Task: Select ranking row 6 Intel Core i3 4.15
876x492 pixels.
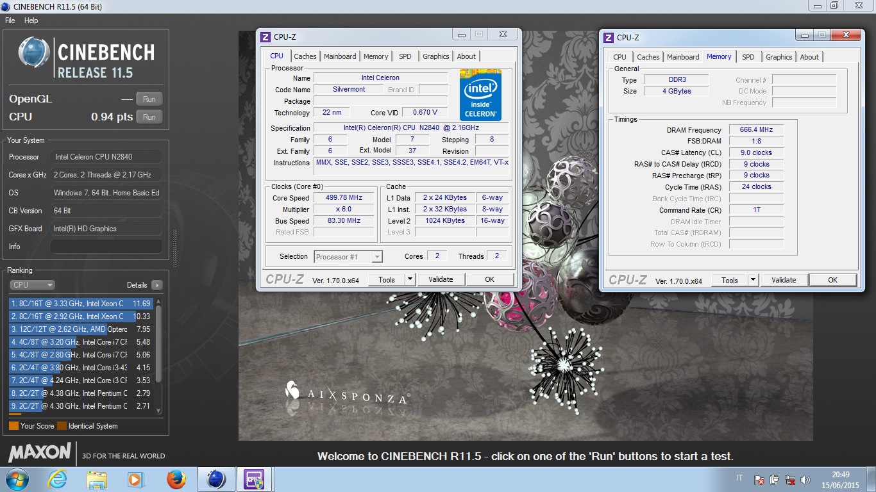Action: 80,368
